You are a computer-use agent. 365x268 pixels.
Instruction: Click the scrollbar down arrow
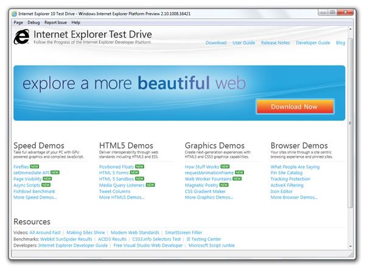350,246
